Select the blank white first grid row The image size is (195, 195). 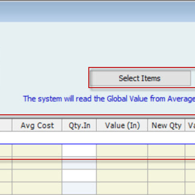pos(97,138)
